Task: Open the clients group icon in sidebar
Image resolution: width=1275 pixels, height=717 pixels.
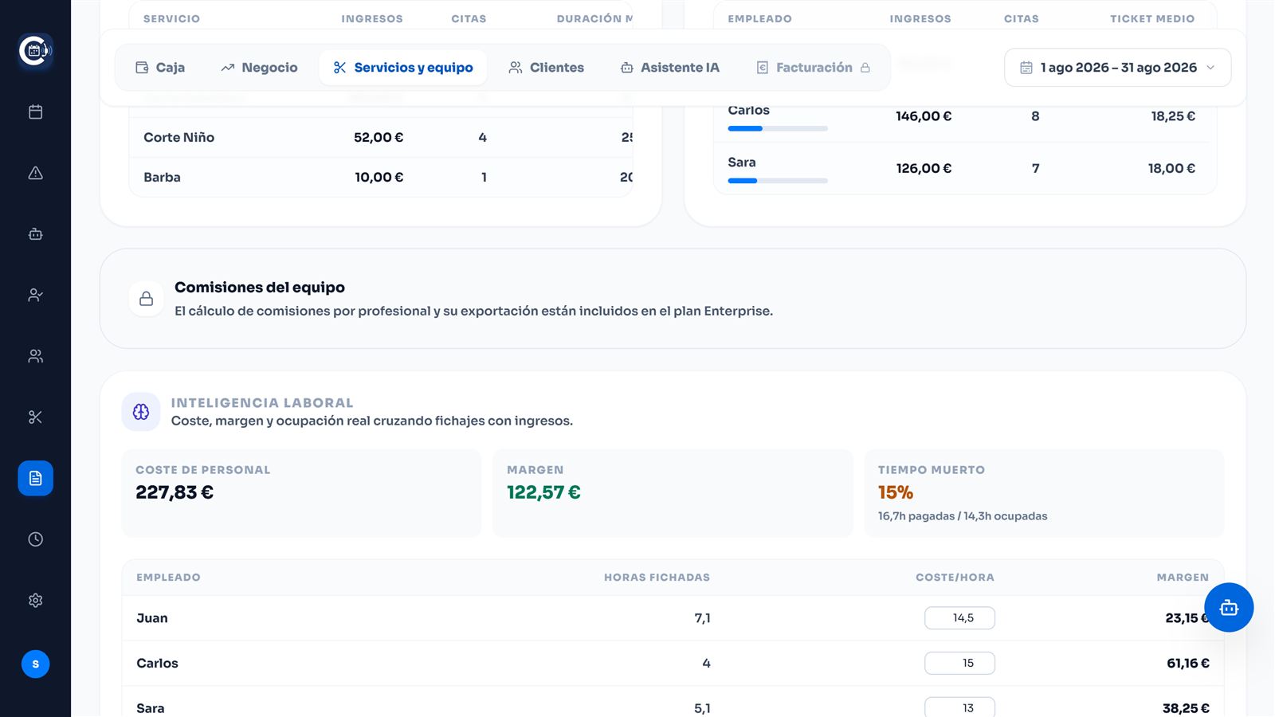Action: point(35,356)
